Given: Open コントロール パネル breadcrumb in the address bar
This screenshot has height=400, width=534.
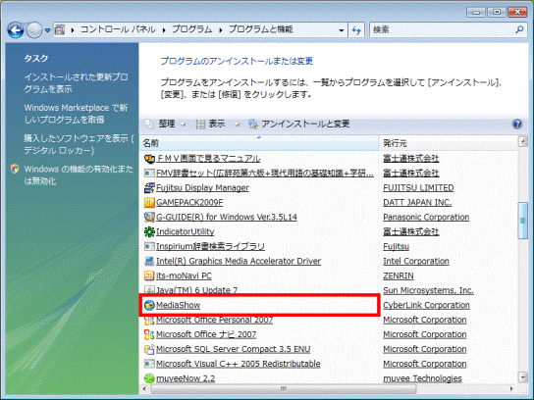Looking at the screenshot, I should point(118,29).
